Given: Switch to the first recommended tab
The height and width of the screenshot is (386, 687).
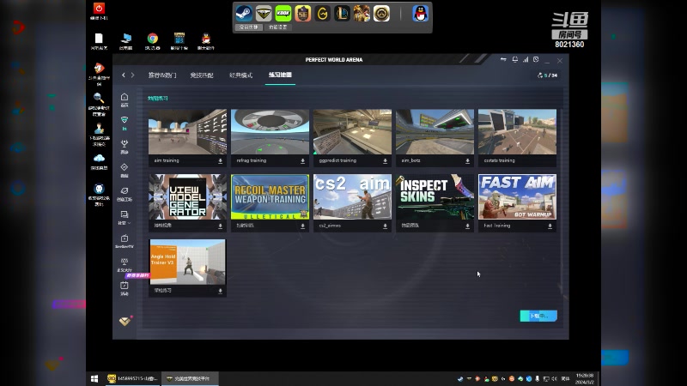Looking at the screenshot, I should 162,75.
